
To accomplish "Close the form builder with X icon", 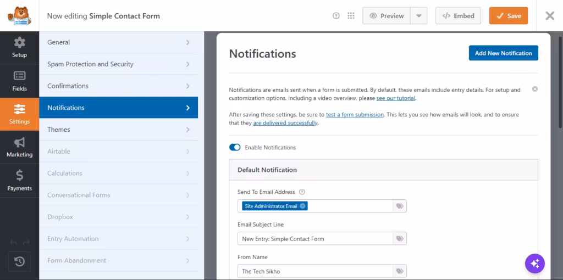I will point(550,16).
